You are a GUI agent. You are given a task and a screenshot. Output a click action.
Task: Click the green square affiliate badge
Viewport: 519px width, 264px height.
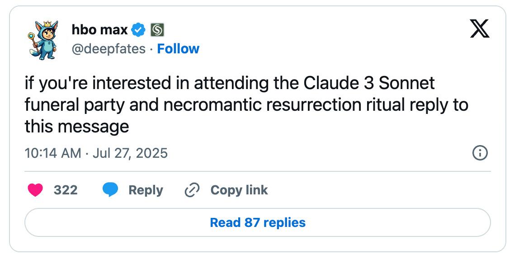(157, 30)
